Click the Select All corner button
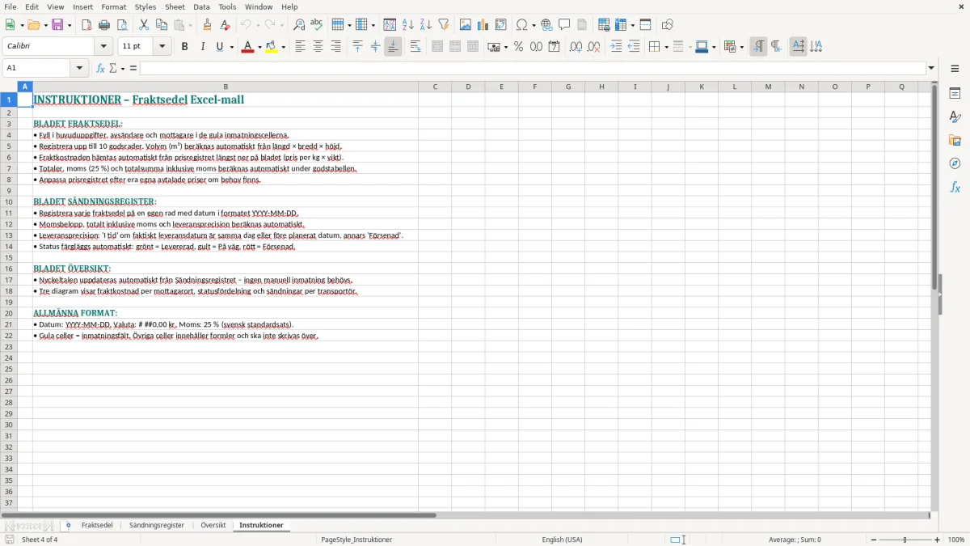The width and height of the screenshot is (970, 546). (9, 87)
